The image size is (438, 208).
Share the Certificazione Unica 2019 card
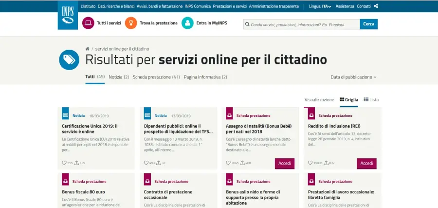[76, 163]
